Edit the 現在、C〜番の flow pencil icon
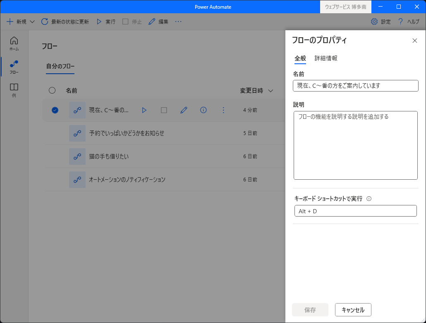 pos(184,110)
